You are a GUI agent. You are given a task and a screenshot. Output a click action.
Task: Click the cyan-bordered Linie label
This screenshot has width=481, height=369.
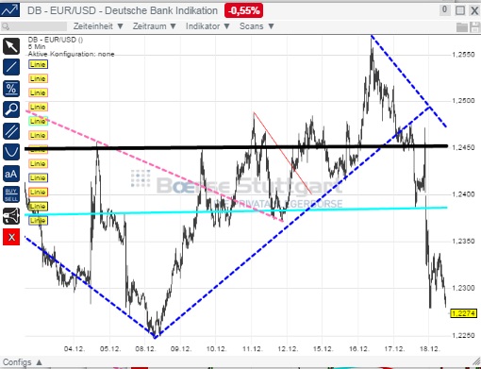click(38, 121)
